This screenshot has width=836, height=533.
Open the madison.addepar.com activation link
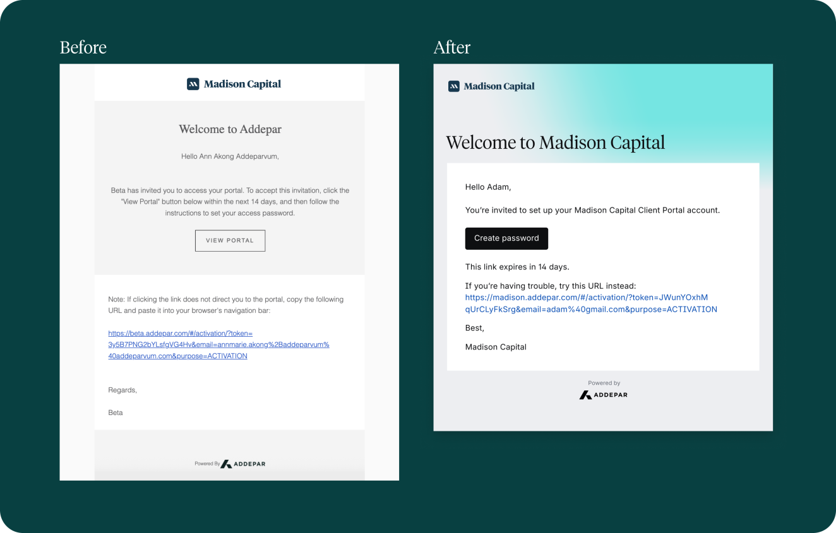click(591, 303)
